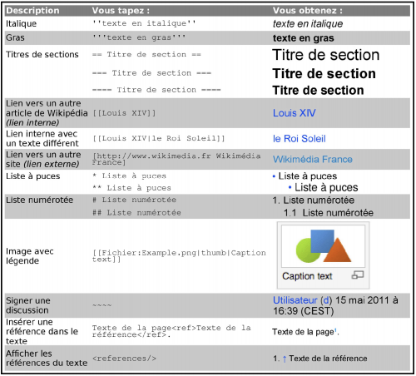Click the '## Liste numérotée' code
This screenshot has height=376, width=416.
[136, 213]
